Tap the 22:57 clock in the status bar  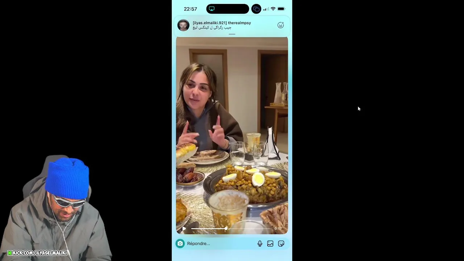coord(190,9)
